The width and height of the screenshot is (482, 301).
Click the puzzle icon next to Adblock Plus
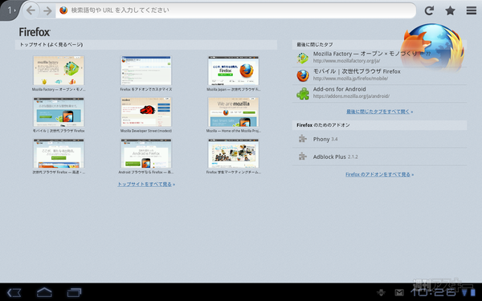[x=303, y=157]
